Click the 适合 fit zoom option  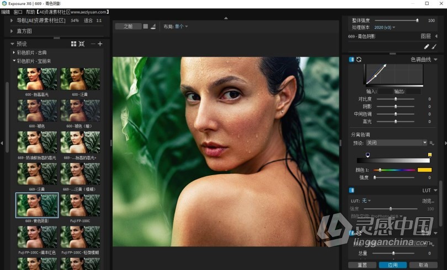click(88, 20)
